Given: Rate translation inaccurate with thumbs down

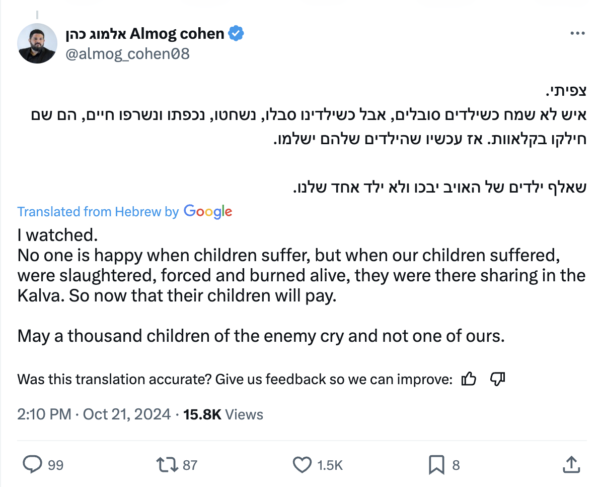Looking at the screenshot, I should tap(497, 379).
